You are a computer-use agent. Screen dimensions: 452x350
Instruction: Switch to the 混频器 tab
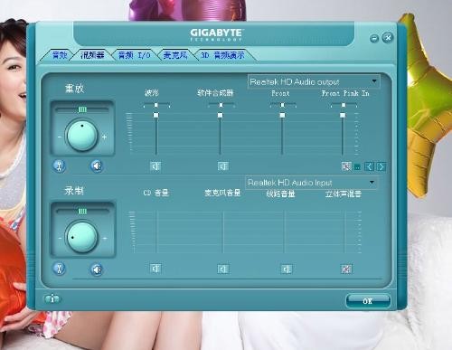pyautogui.click(x=92, y=55)
